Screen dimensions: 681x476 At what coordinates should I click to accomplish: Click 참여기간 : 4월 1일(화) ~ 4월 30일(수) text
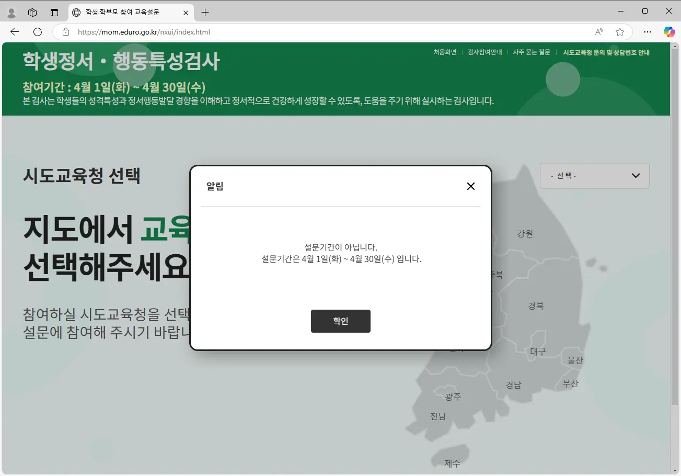click(x=114, y=87)
